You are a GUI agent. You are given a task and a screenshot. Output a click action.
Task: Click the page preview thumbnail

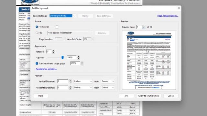pyautogui.click(x=149, y=60)
